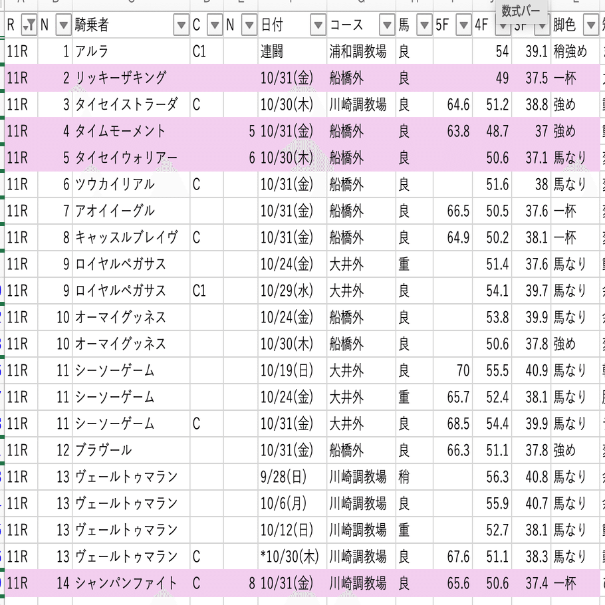
Task: Select the 3F value 40.9
Action: pos(531,370)
